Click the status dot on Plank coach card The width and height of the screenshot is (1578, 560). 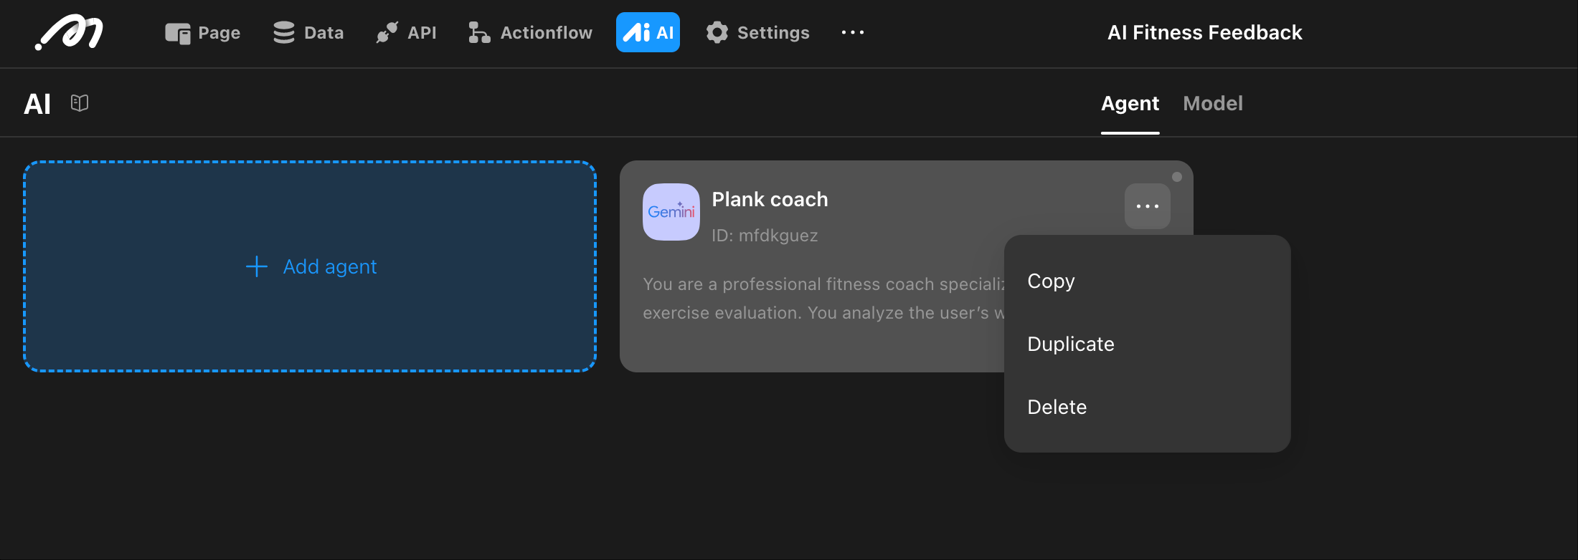1177,177
